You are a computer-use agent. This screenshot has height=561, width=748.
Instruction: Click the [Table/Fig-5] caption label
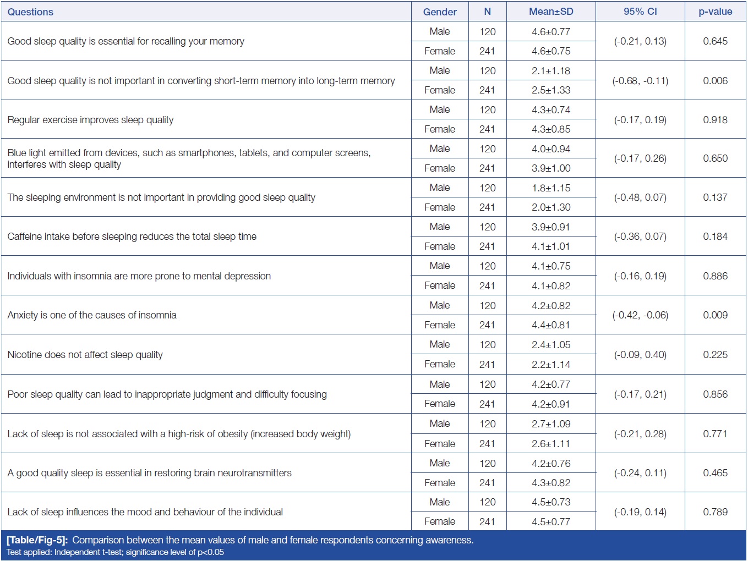37,540
